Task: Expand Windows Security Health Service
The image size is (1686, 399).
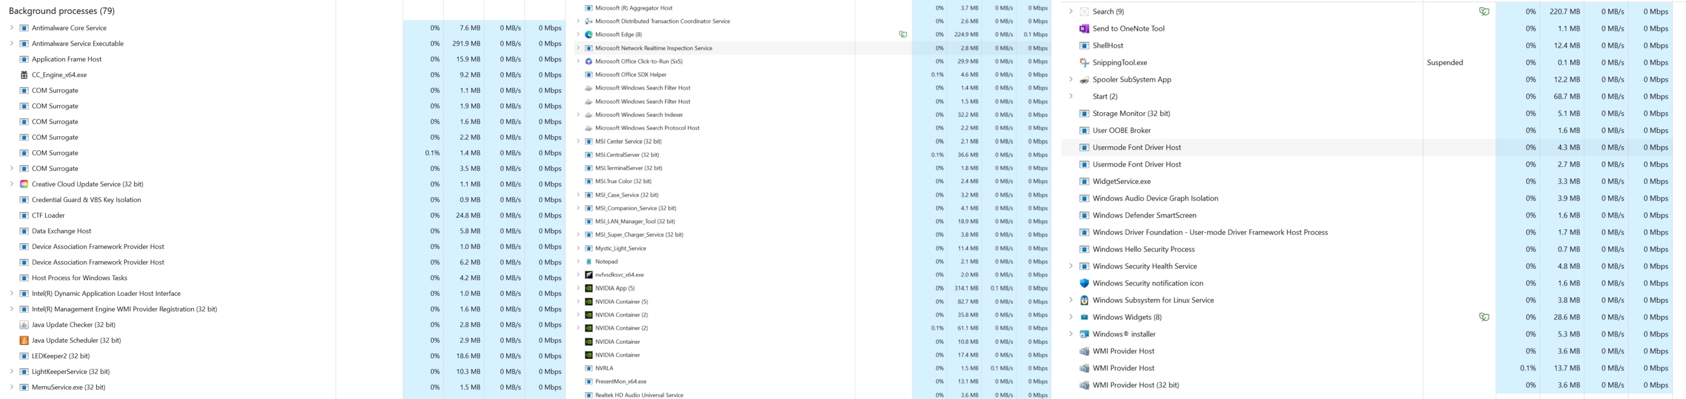Action: tap(1071, 266)
